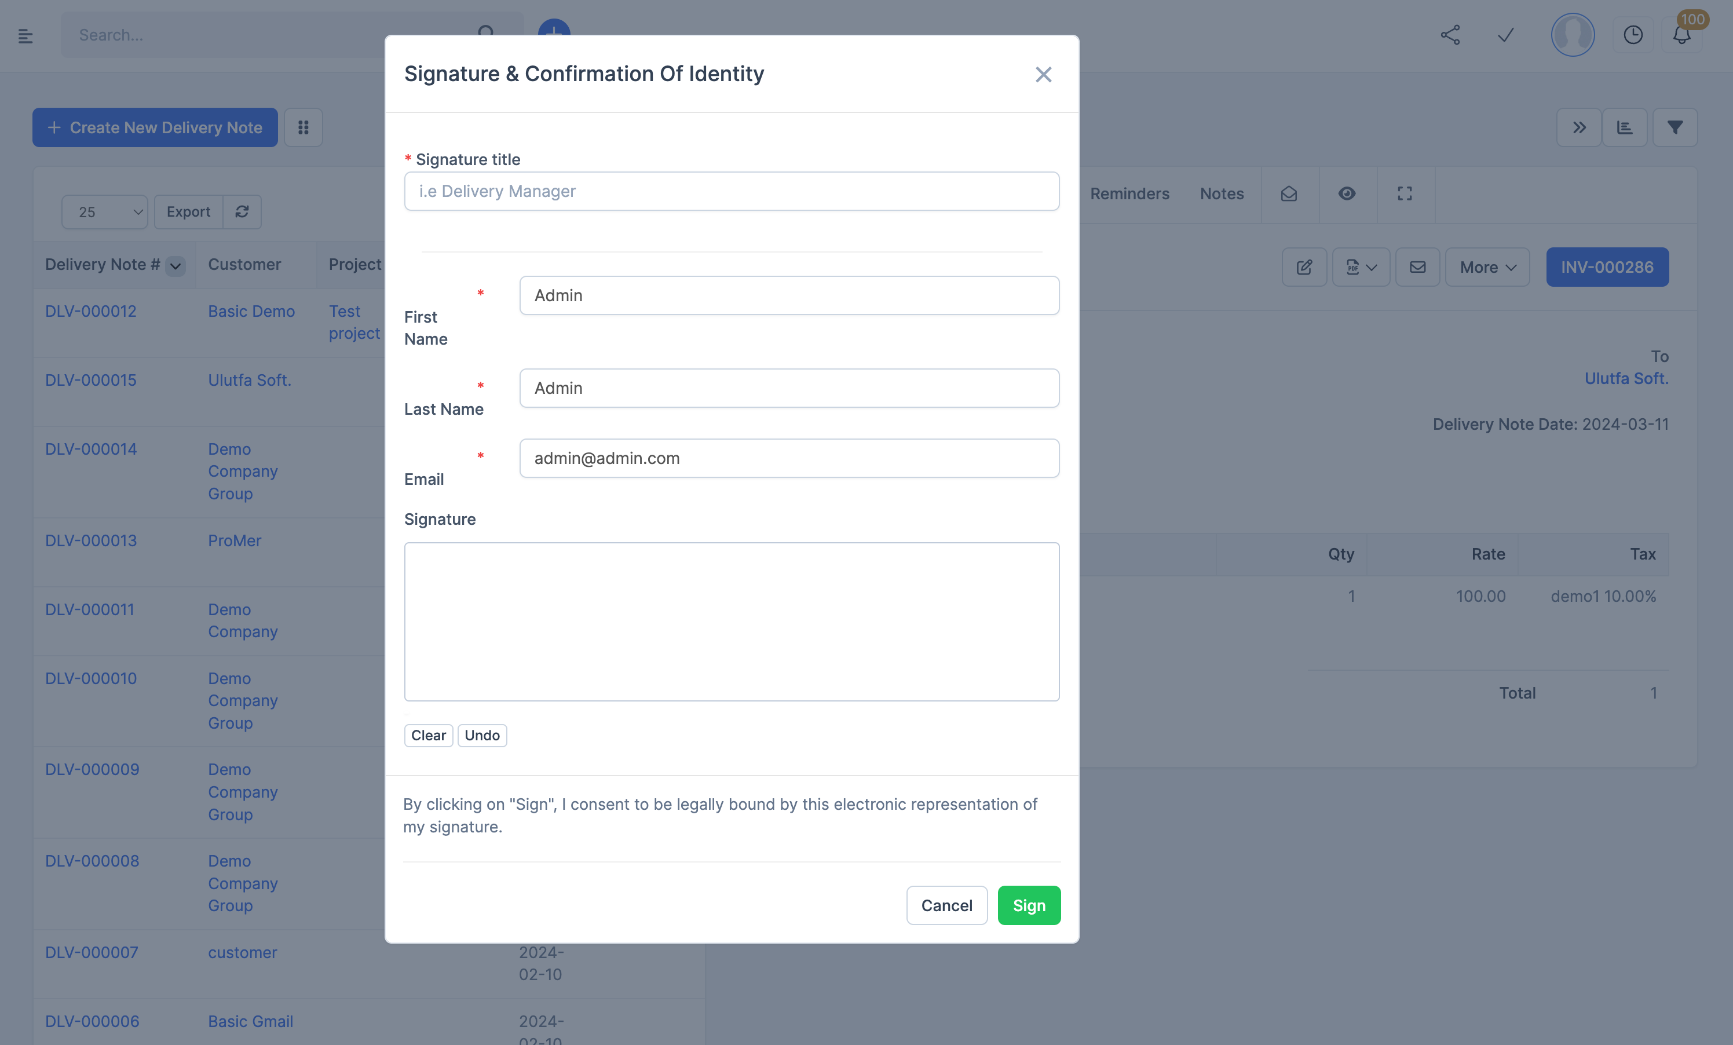Clear the signature drawing area
Viewport: 1733px width, 1045px height.
427,735
